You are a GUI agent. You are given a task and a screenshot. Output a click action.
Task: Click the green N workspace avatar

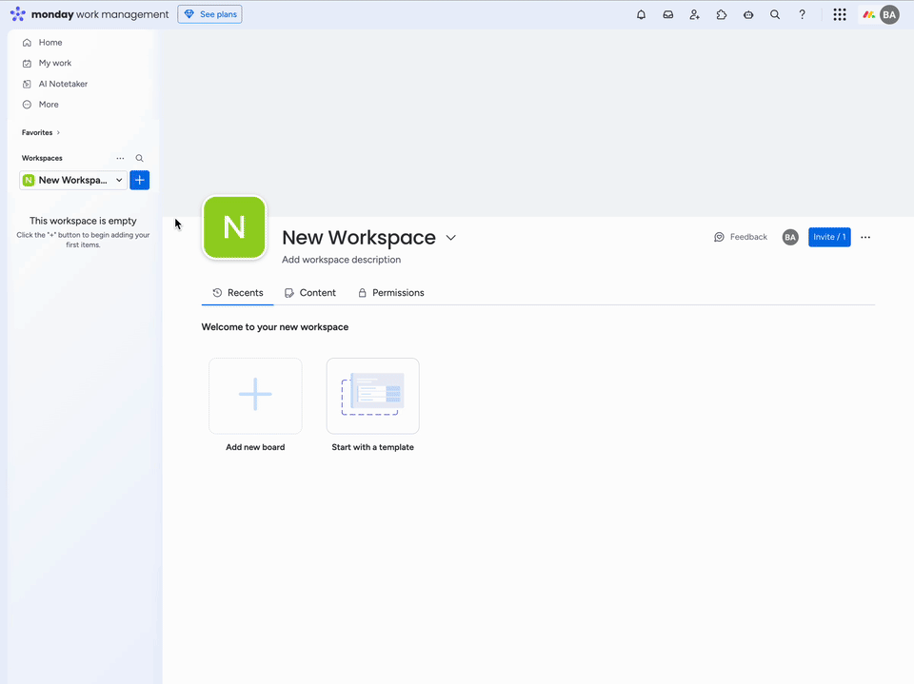pos(234,228)
